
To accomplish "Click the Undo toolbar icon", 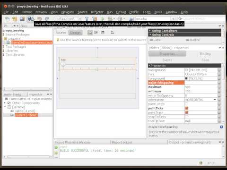I will coord(39,19).
